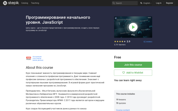Click the Stepik logo
The image size is (178, 111).
[x=11, y=3]
